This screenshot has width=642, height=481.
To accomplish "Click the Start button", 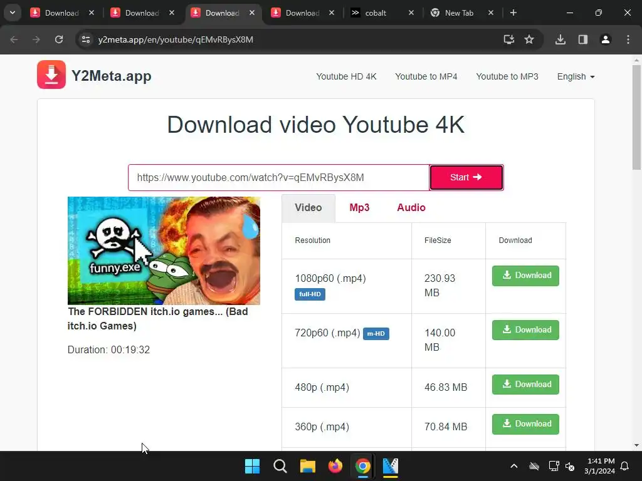I will click(466, 177).
